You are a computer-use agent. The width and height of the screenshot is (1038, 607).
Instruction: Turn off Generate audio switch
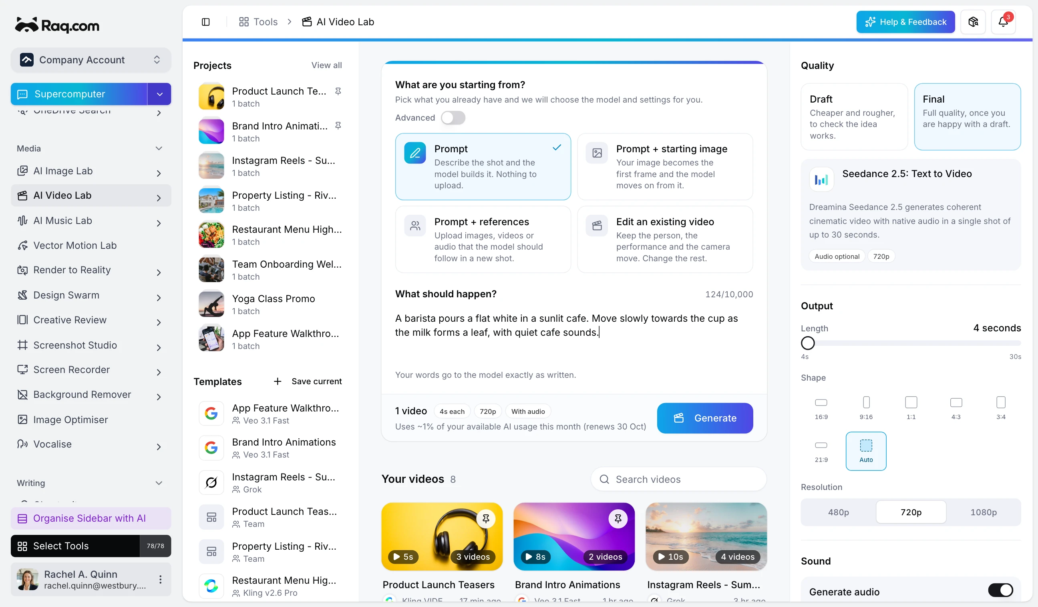(x=1000, y=590)
